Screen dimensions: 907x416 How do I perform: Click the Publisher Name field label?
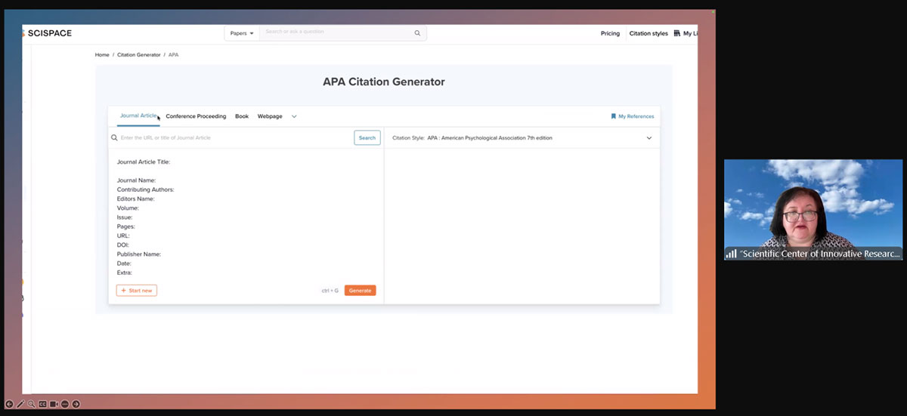pos(139,254)
